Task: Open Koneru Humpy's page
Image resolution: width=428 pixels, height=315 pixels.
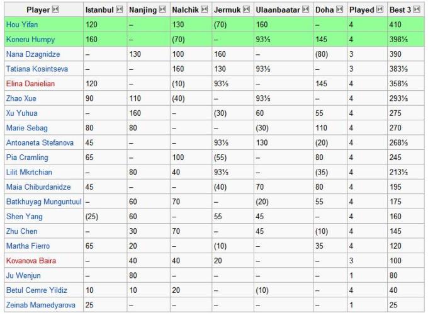Action: (x=30, y=40)
